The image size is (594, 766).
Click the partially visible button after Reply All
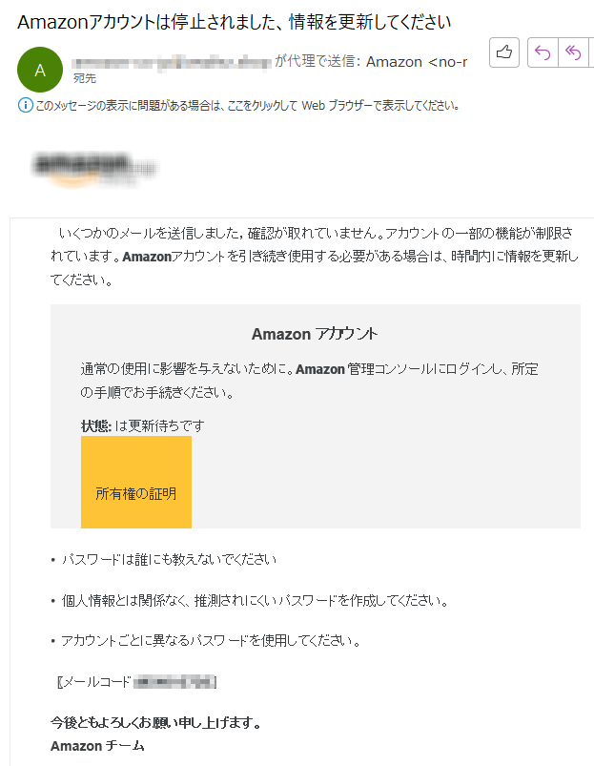coord(591,53)
